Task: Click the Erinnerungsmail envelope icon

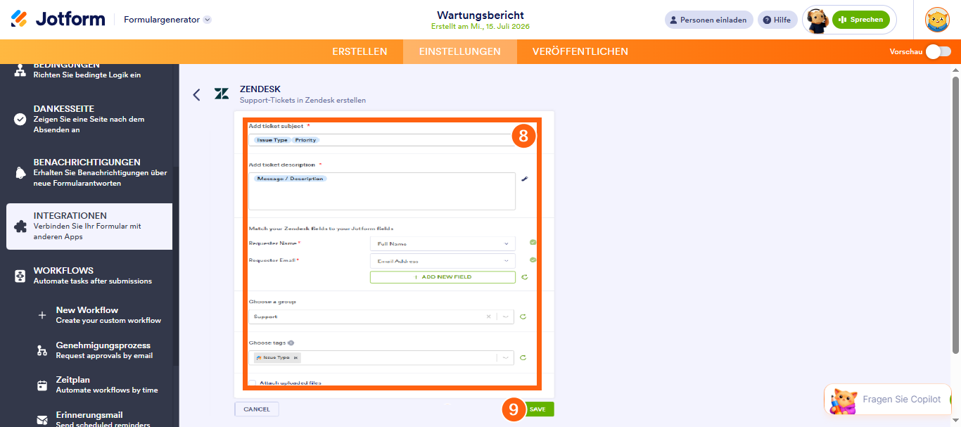Action: click(42, 419)
